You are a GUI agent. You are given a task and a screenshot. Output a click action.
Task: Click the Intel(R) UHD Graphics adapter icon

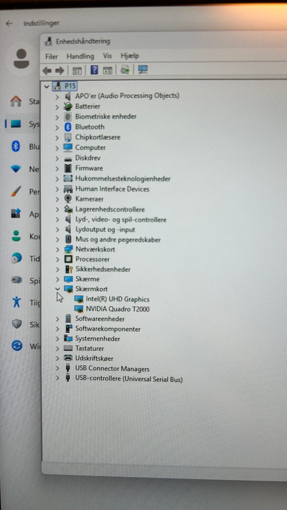(x=79, y=299)
